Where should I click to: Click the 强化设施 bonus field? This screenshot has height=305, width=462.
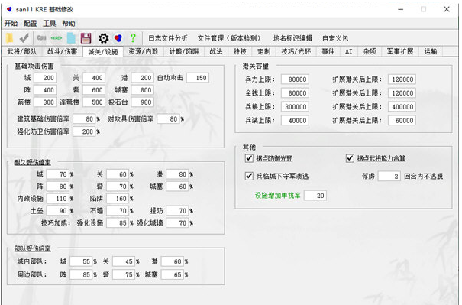(x=118, y=223)
